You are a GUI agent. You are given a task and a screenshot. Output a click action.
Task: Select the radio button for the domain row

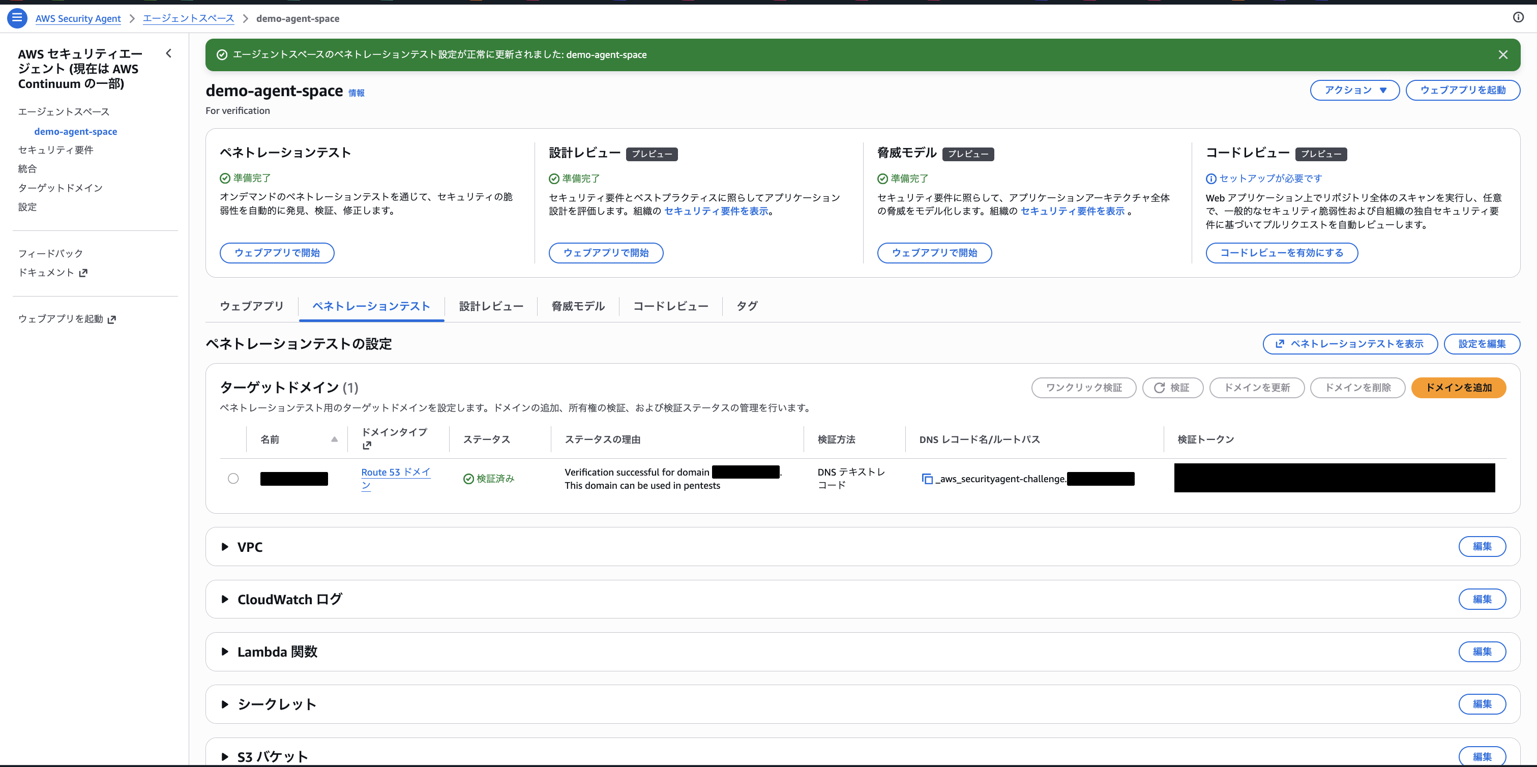233,478
